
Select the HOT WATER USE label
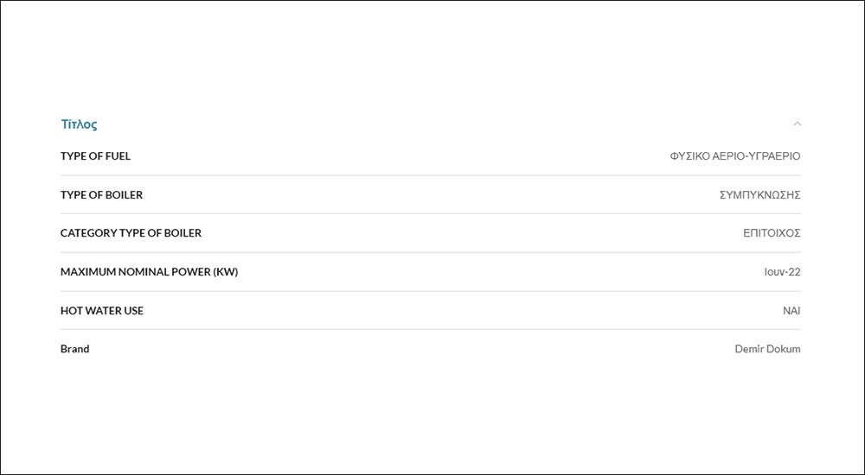102,310
